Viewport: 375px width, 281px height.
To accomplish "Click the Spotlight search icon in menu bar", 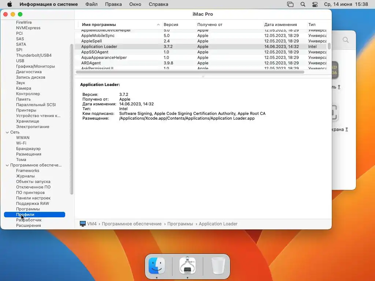I will pyautogui.click(x=303, y=4).
